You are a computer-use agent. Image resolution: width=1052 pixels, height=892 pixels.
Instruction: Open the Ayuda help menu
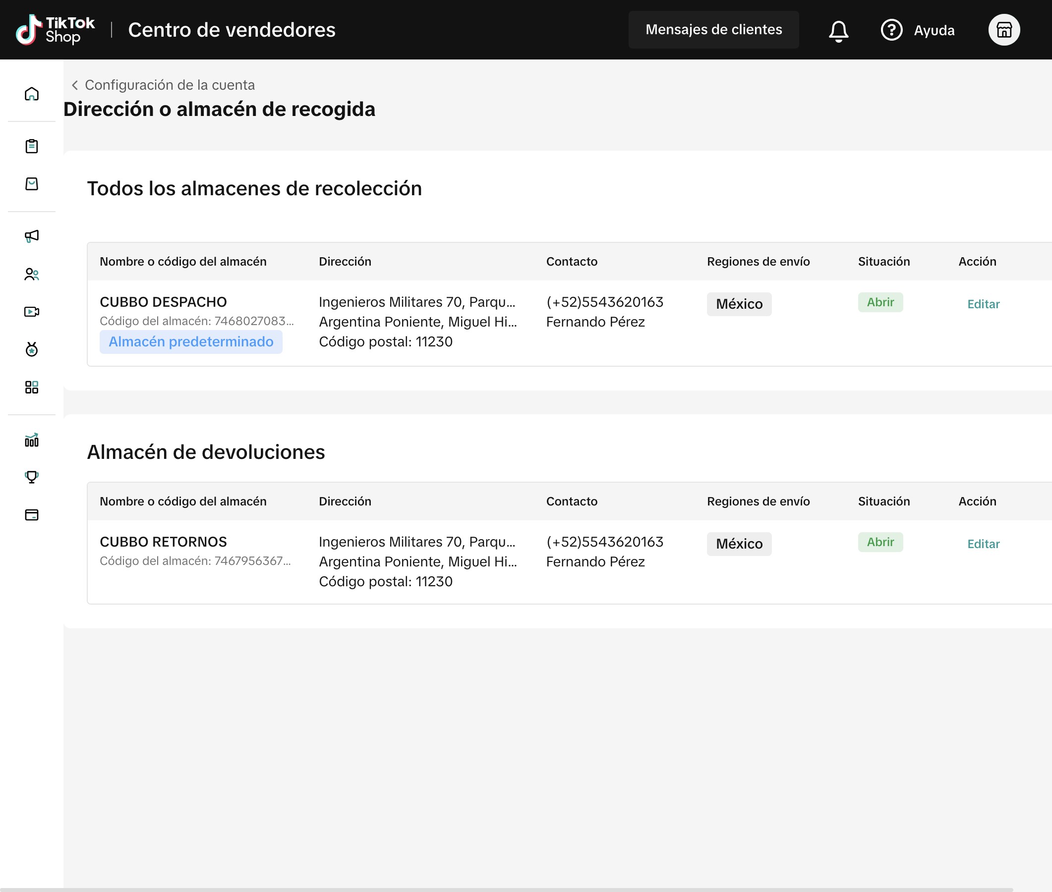tap(918, 30)
